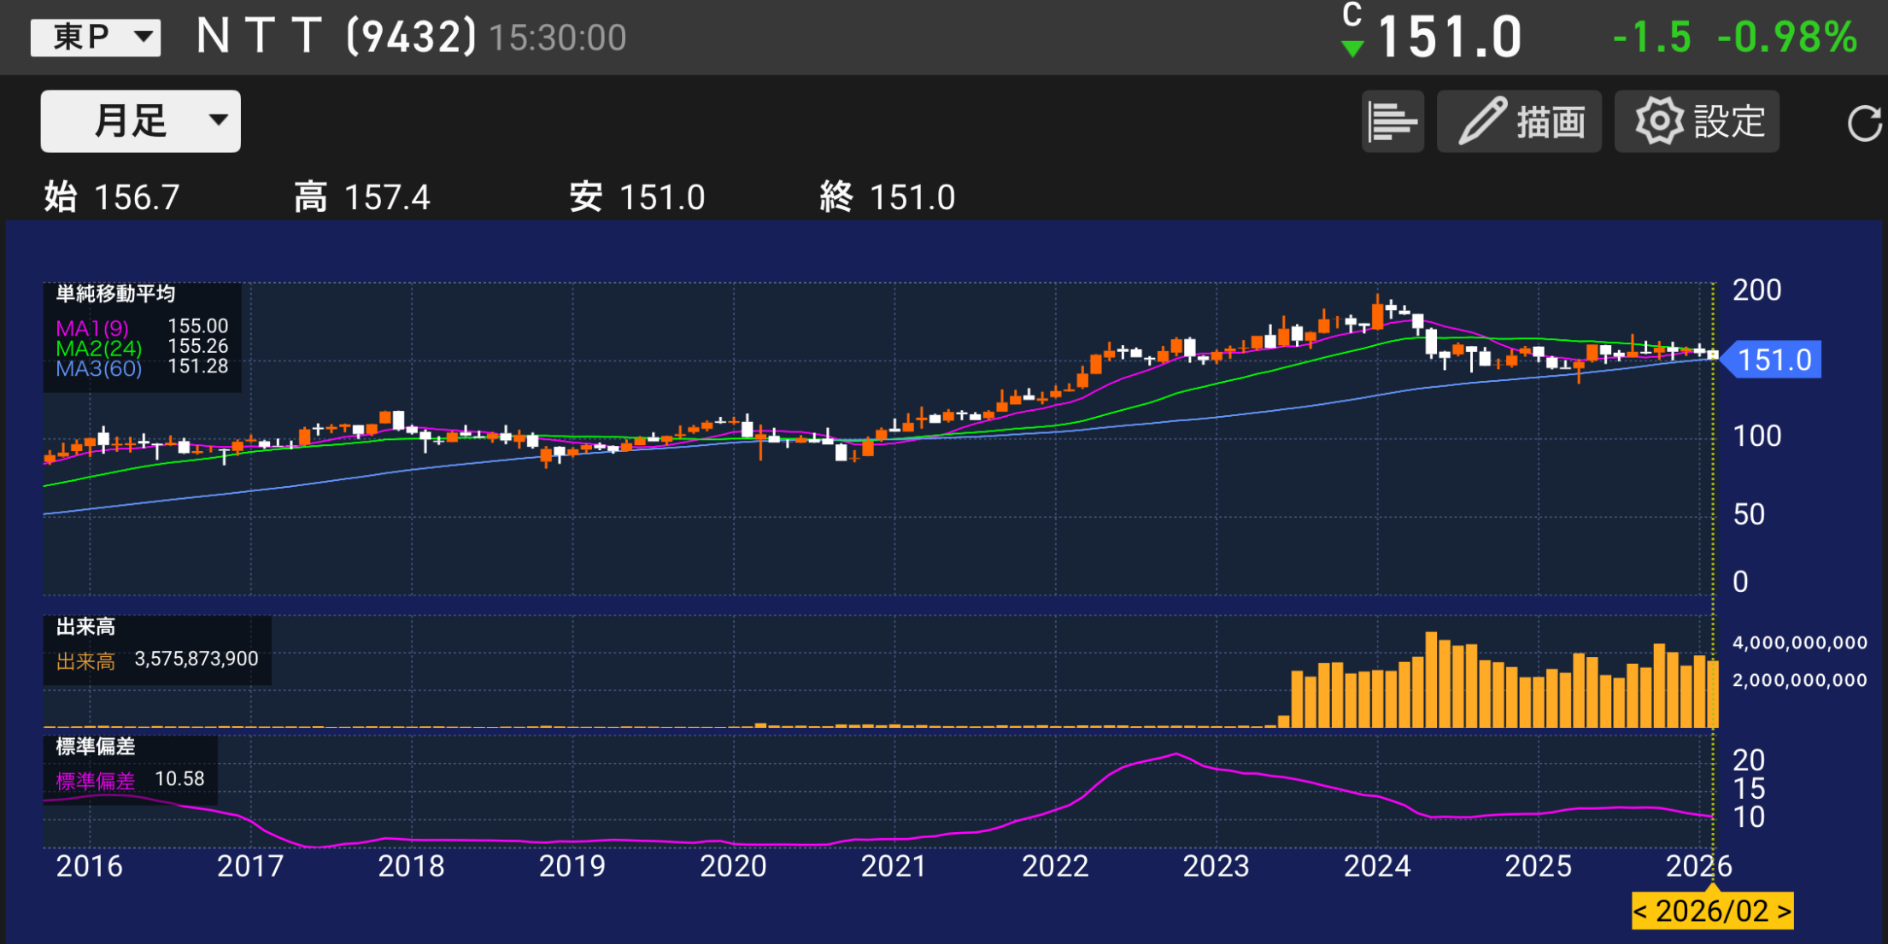The width and height of the screenshot is (1888, 944).
Task: Click the refresh chart icon
Action: click(x=1863, y=123)
